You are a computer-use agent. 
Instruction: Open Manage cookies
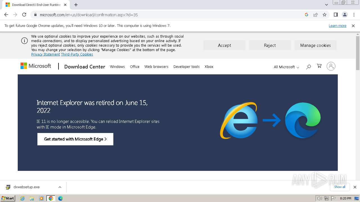tap(316, 45)
